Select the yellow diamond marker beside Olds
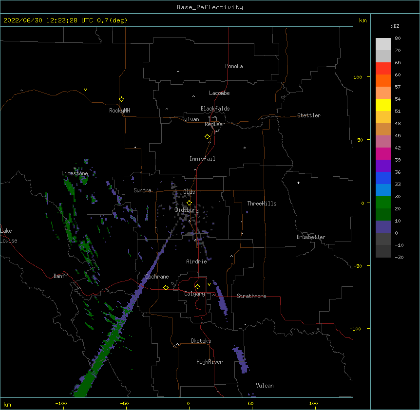The image size is (420, 410). (x=189, y=203)
